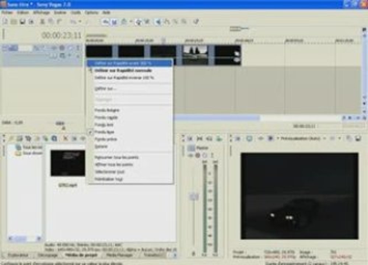Switch to the Transitions tab
The image size is (368, 265).
tap(154, 255)
